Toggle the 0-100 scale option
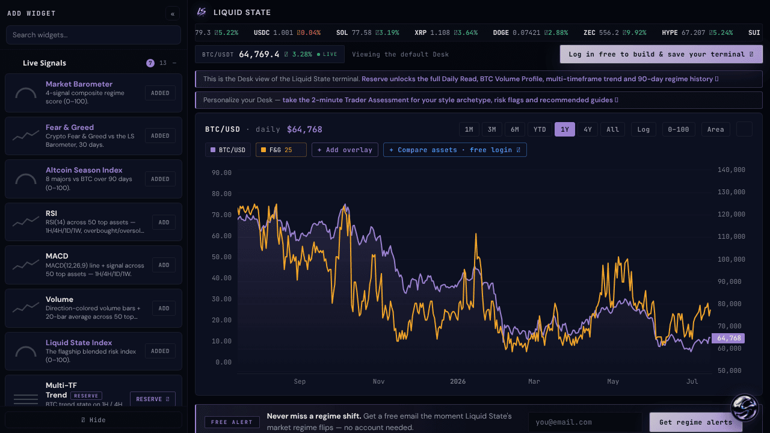The image size is (770, 433). 679,129
